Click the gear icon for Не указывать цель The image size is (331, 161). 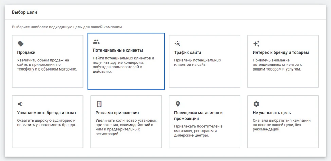point(256,104)
